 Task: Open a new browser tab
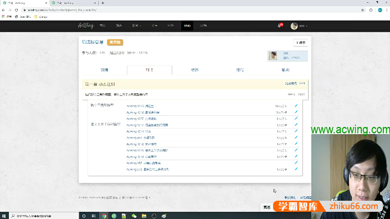click(102, 3)
